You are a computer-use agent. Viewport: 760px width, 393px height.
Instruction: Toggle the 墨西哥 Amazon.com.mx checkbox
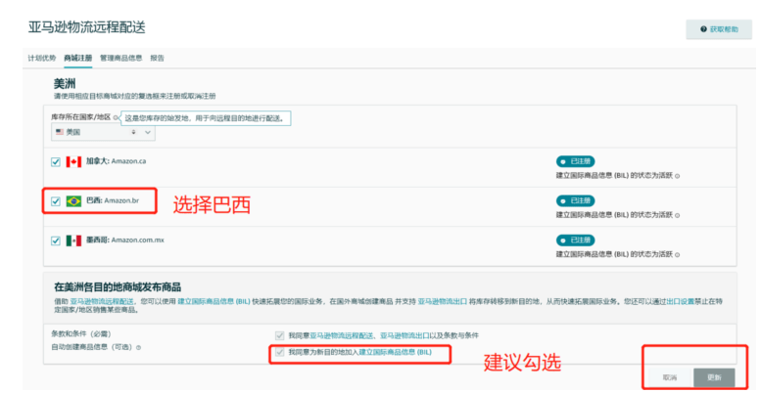tap(56, 240)
